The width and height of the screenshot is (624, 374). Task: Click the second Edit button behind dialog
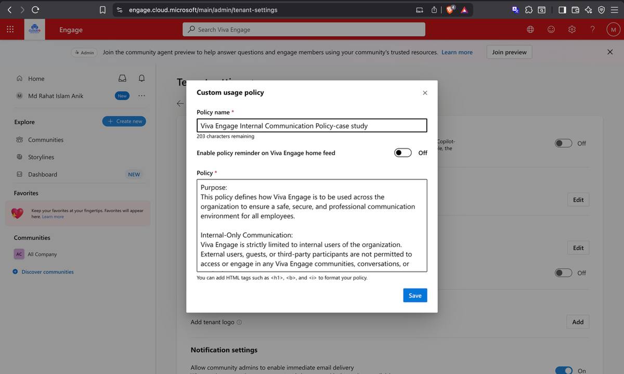(x=578, y=248)
